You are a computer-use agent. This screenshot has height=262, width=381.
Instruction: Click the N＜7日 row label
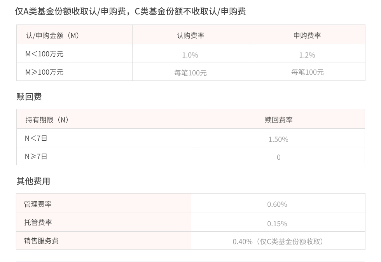click(36, 138)
